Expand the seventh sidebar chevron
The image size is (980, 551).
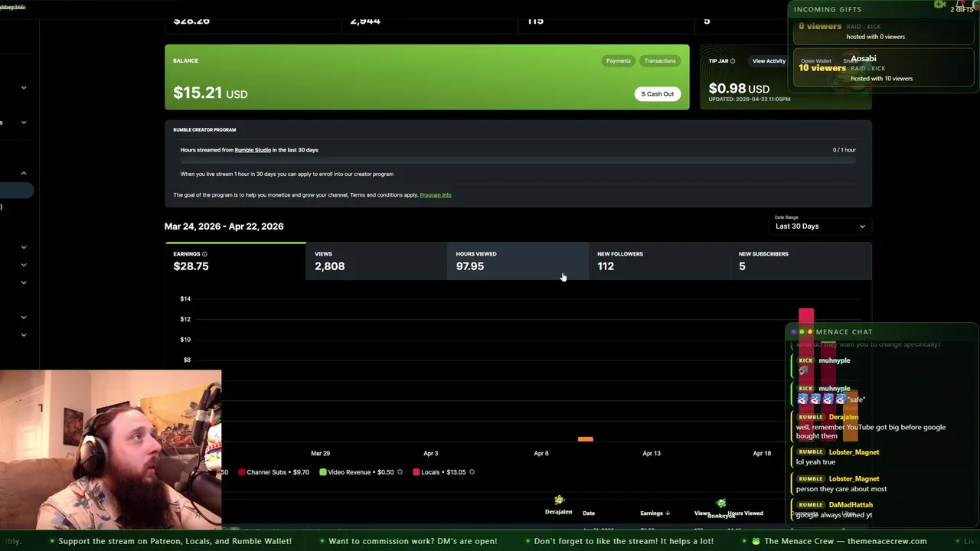tap(24, 318)
